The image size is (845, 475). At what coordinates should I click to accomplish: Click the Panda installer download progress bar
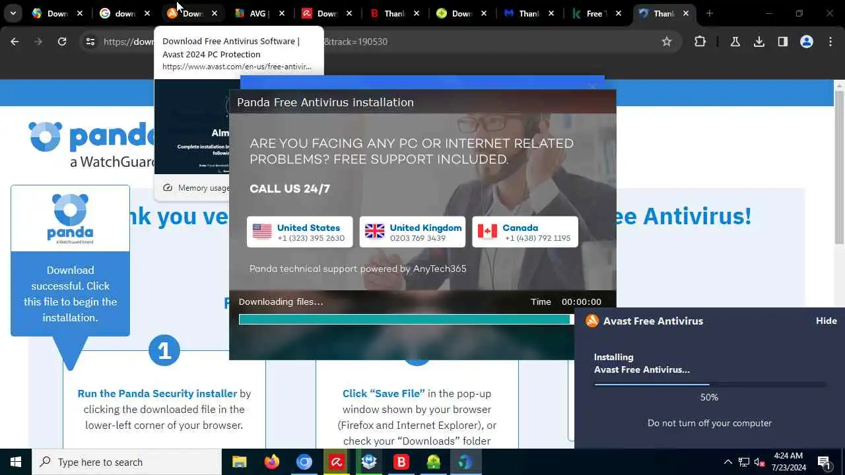[x=407, y=319]
